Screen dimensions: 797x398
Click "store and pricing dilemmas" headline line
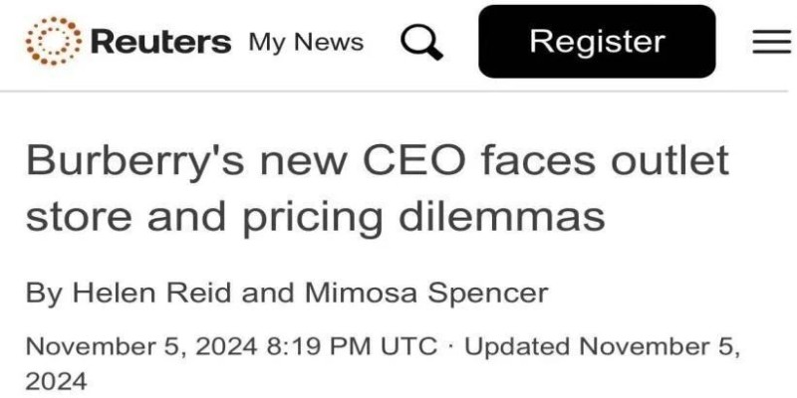pos(315,217)
